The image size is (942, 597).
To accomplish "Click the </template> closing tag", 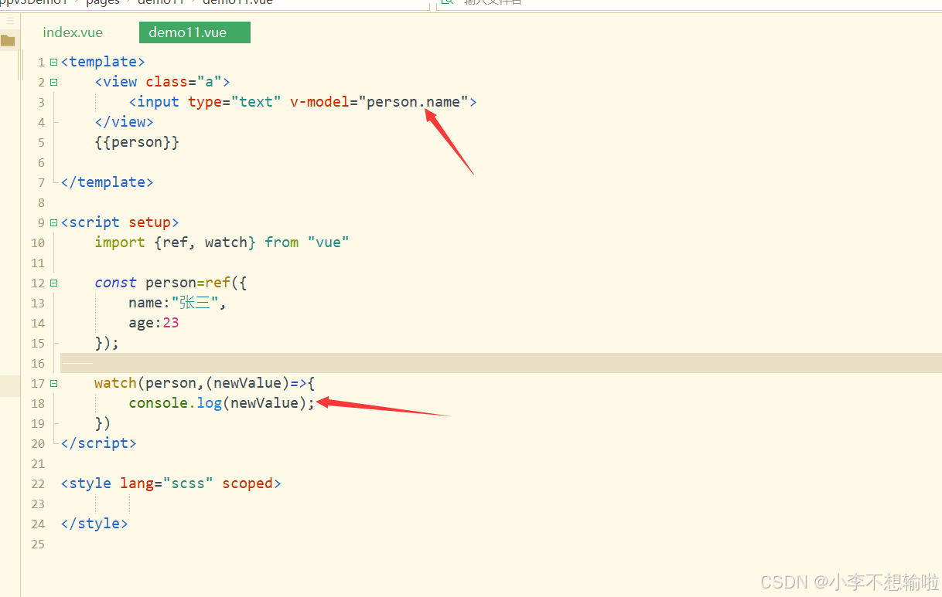I will (x=107, y=182).
